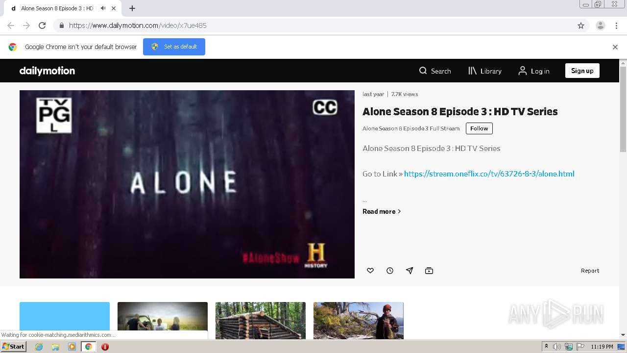Show hidden system tray icons
The image size is (627, 353).
pyautogui.click(x=546, y=347)
